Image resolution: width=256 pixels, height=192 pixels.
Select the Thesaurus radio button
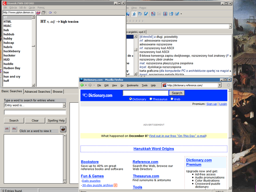[x=151, y=99]
